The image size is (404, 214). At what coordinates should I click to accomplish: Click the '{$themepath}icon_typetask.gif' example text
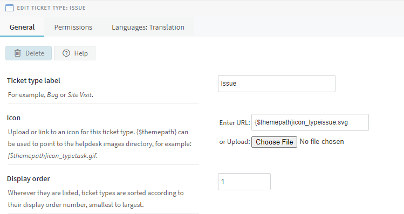[x=52, y=156]
